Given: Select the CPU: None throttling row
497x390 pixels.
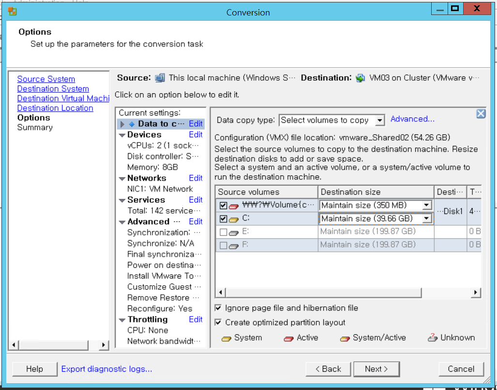Looking at the screenshot, I should point(148,331).
